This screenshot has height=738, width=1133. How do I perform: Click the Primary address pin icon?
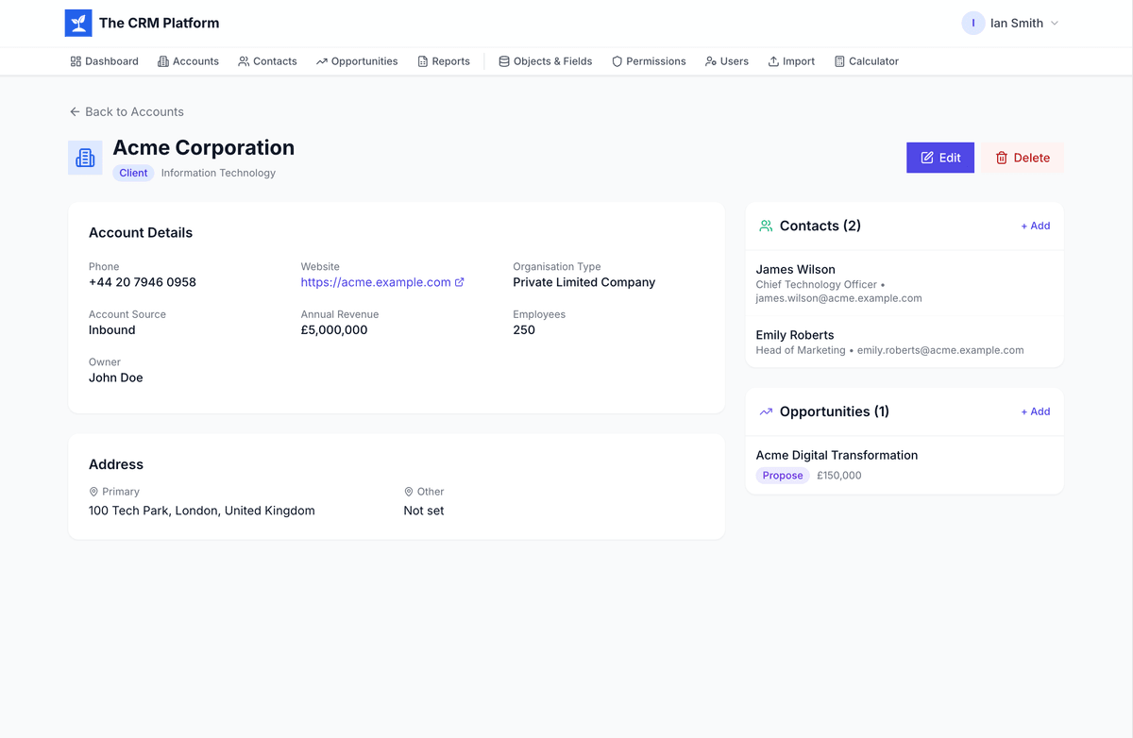pos(93,492)
